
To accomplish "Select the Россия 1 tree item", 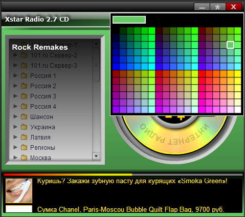I will (x=43, y=76).
